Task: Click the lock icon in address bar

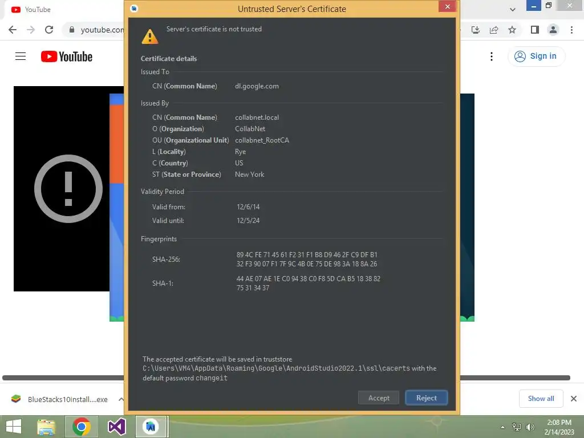Action: pos(72,30)
